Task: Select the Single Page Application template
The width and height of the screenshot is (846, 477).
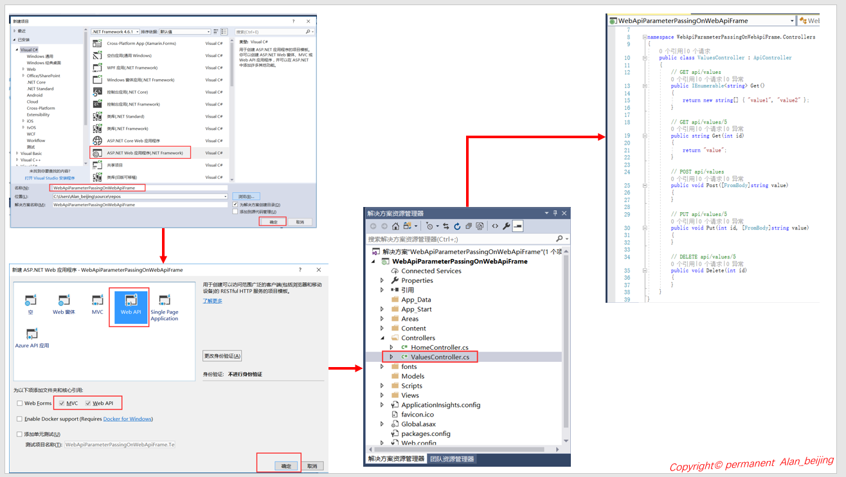Action: coord(165,309)
